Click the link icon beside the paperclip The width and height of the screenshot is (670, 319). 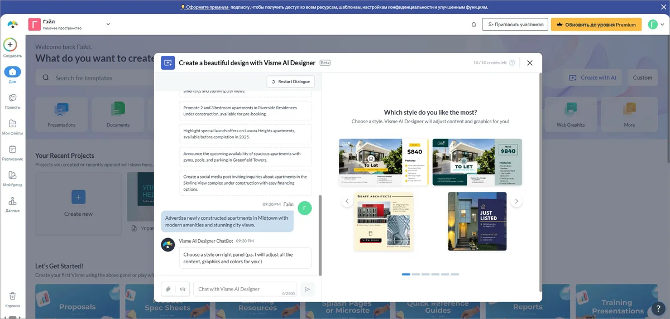click(183, 289)
